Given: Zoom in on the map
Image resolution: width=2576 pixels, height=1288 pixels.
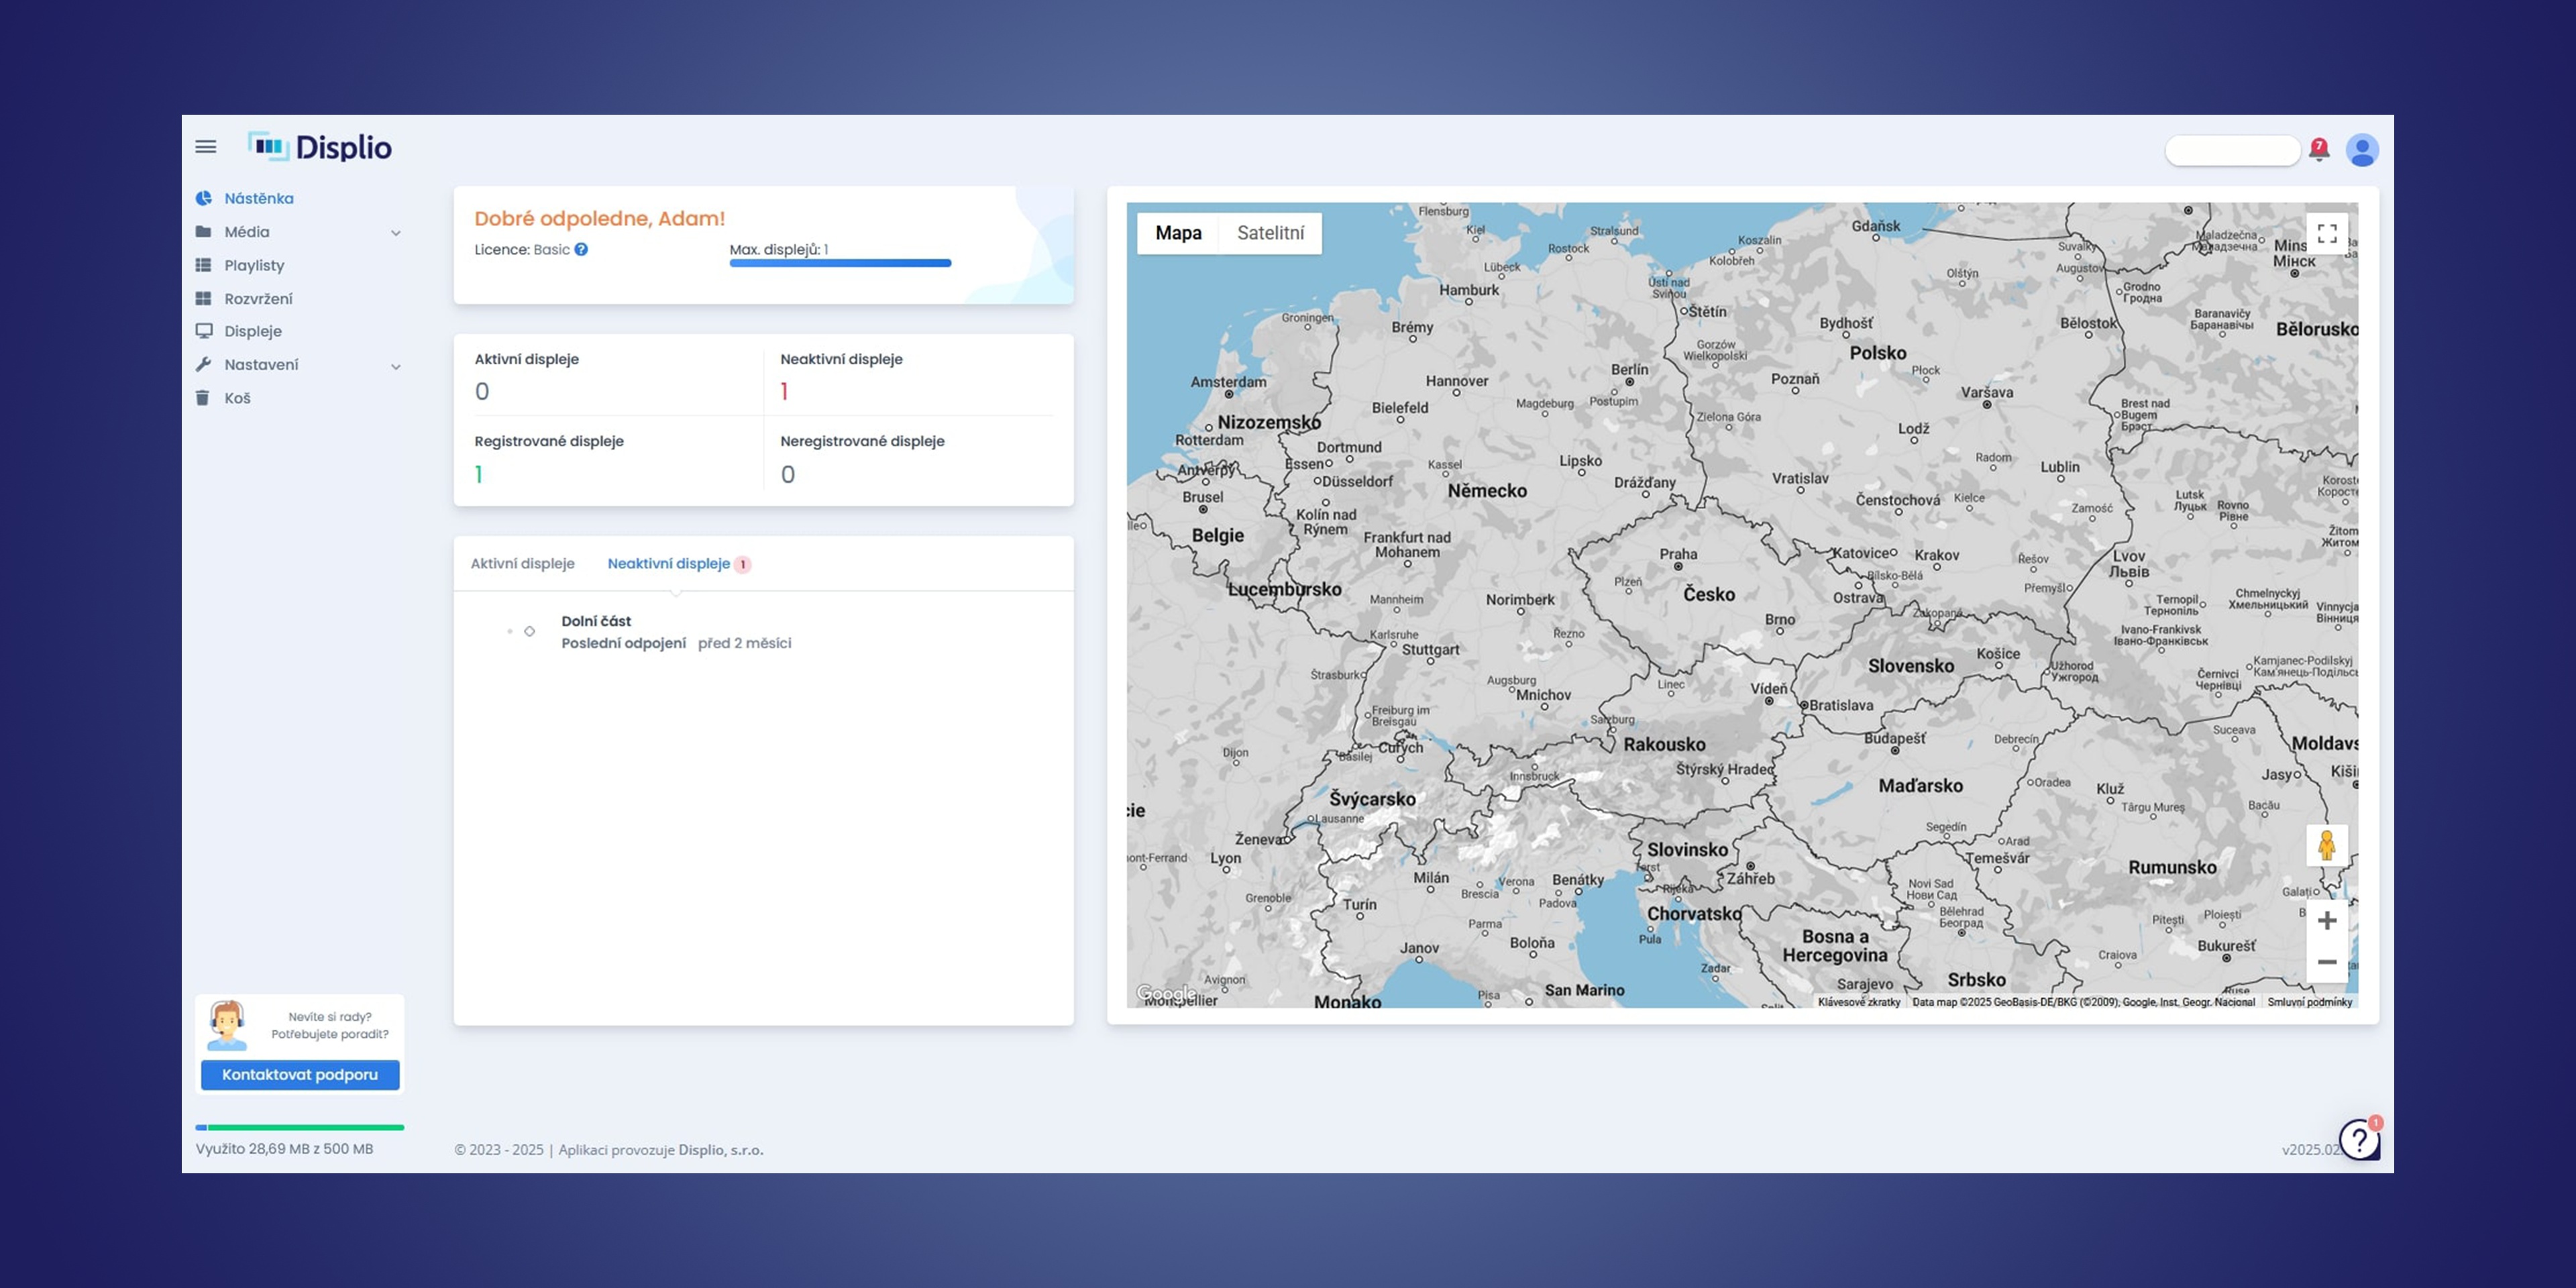Looking at the screenshot, I should (x=2327, y=920).
